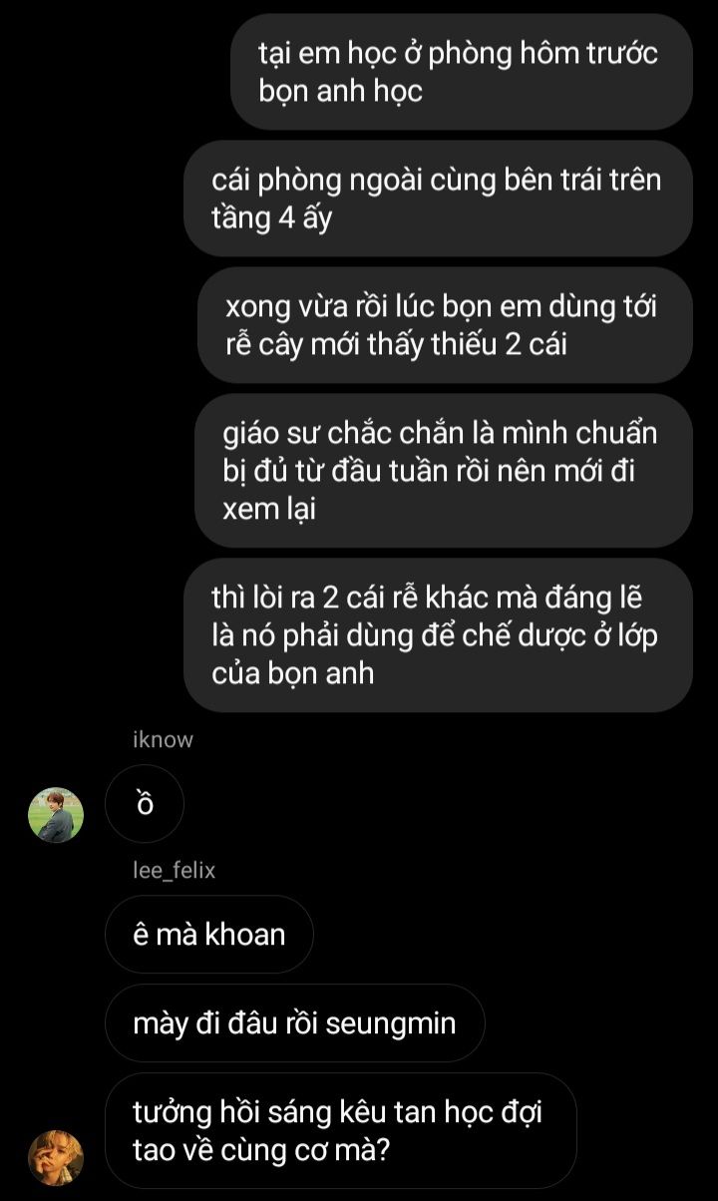
Task: Tap the 'mày đi đâu rồi seungmin' bubble
Action: click(x=295, y=1023)
